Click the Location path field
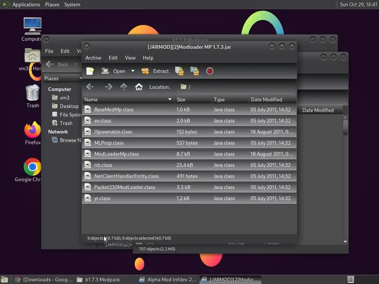 tap(236, 87)
